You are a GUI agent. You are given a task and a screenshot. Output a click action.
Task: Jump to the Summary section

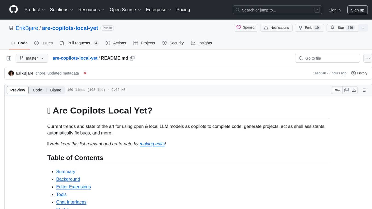66,172
